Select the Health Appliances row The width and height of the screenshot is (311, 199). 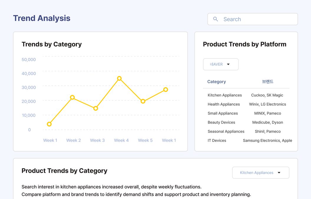[x=246, y=104]
